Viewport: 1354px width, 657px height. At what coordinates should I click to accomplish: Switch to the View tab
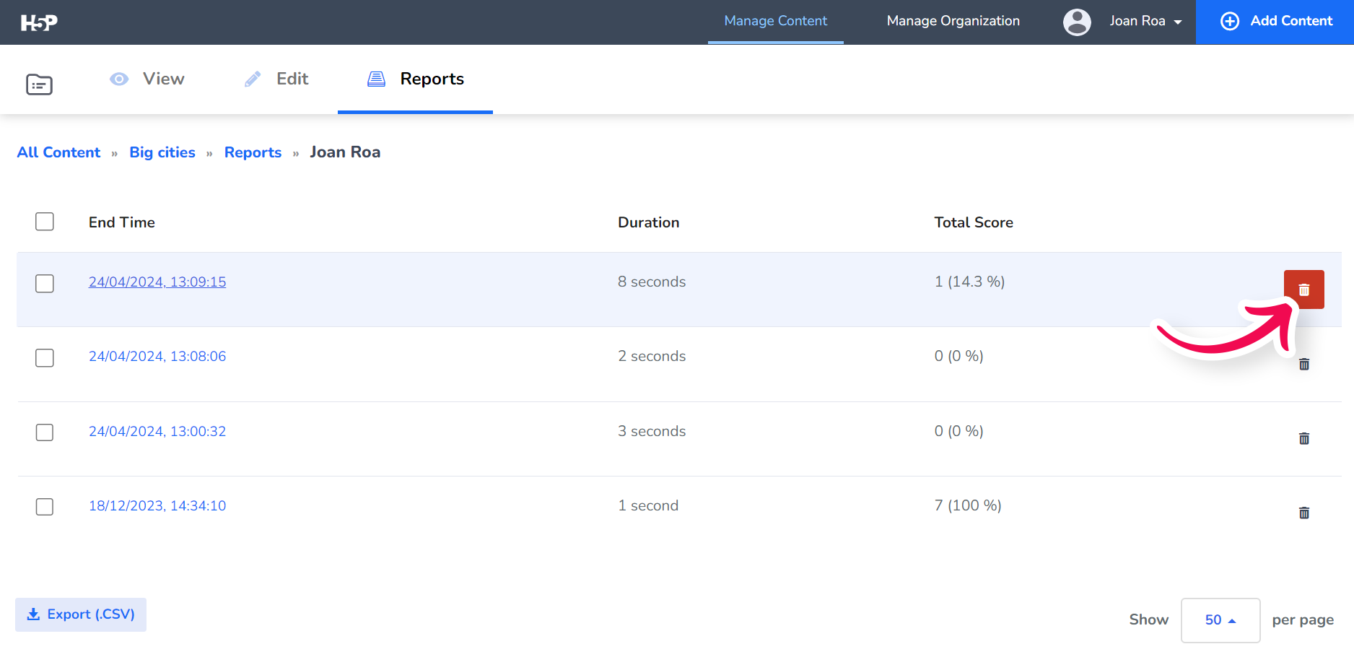[147, 79]
